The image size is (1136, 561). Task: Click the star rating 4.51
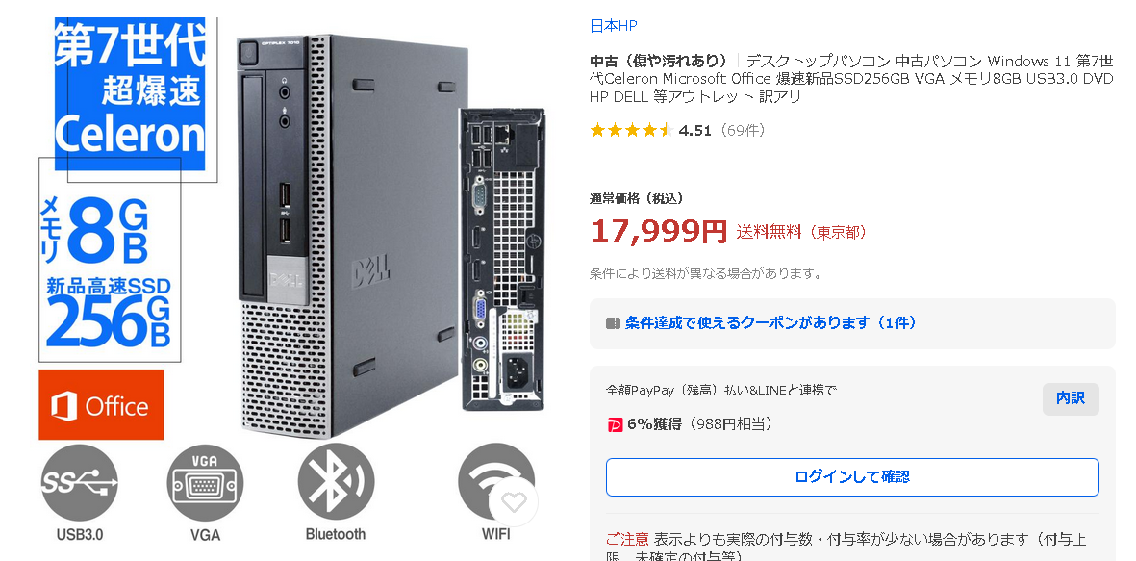[x=651, y=131]
